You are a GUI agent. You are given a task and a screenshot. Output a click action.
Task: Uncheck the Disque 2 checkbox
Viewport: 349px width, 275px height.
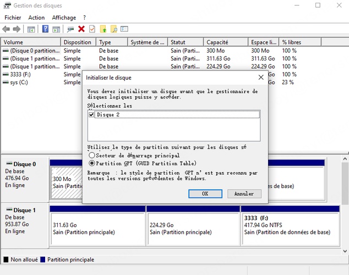91,114
